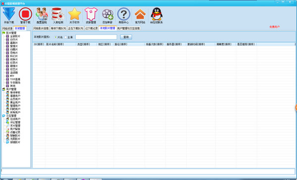Click the blue arrow 开始下载 start download icon

tap(9, 14)
